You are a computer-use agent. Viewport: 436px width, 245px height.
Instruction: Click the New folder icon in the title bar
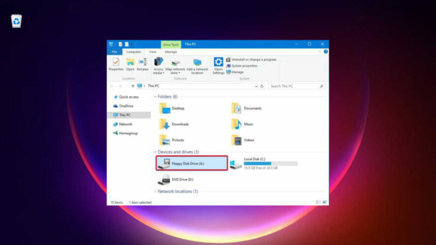(126, 44)
